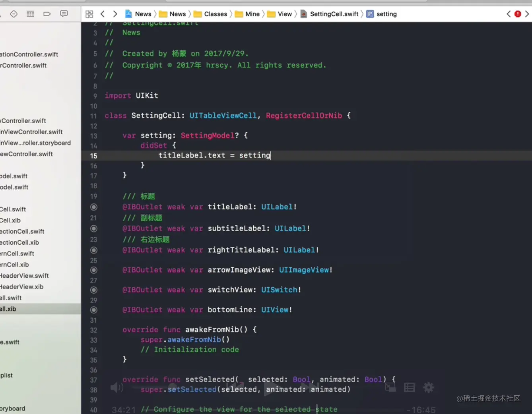Click the SettingModel type on line 13
This screenshot has width=532, height=414.
[x=208, y=135]
